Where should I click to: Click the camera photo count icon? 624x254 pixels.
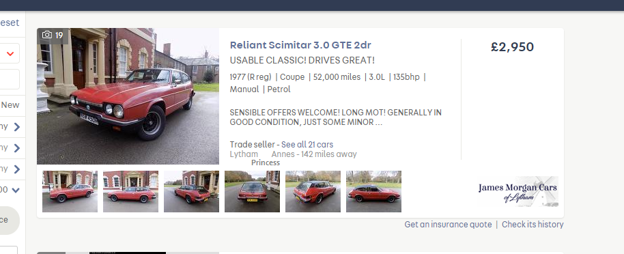(47, 35)
